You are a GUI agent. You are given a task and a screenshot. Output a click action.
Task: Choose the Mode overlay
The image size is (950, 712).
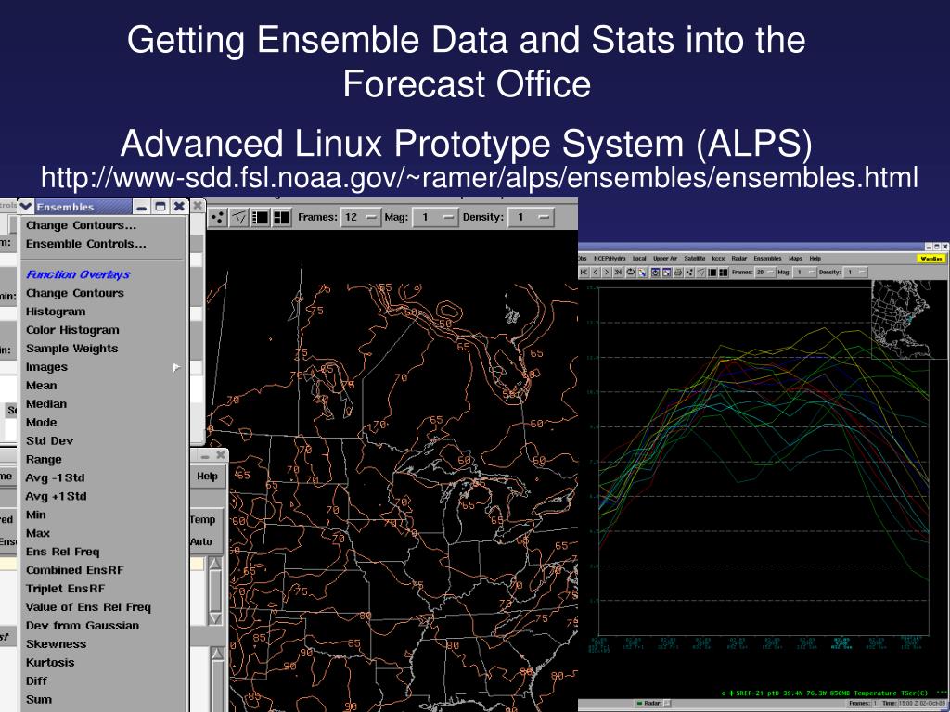coord(41,423)
